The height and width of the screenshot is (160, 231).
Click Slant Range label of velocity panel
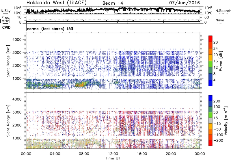point(8,121)
